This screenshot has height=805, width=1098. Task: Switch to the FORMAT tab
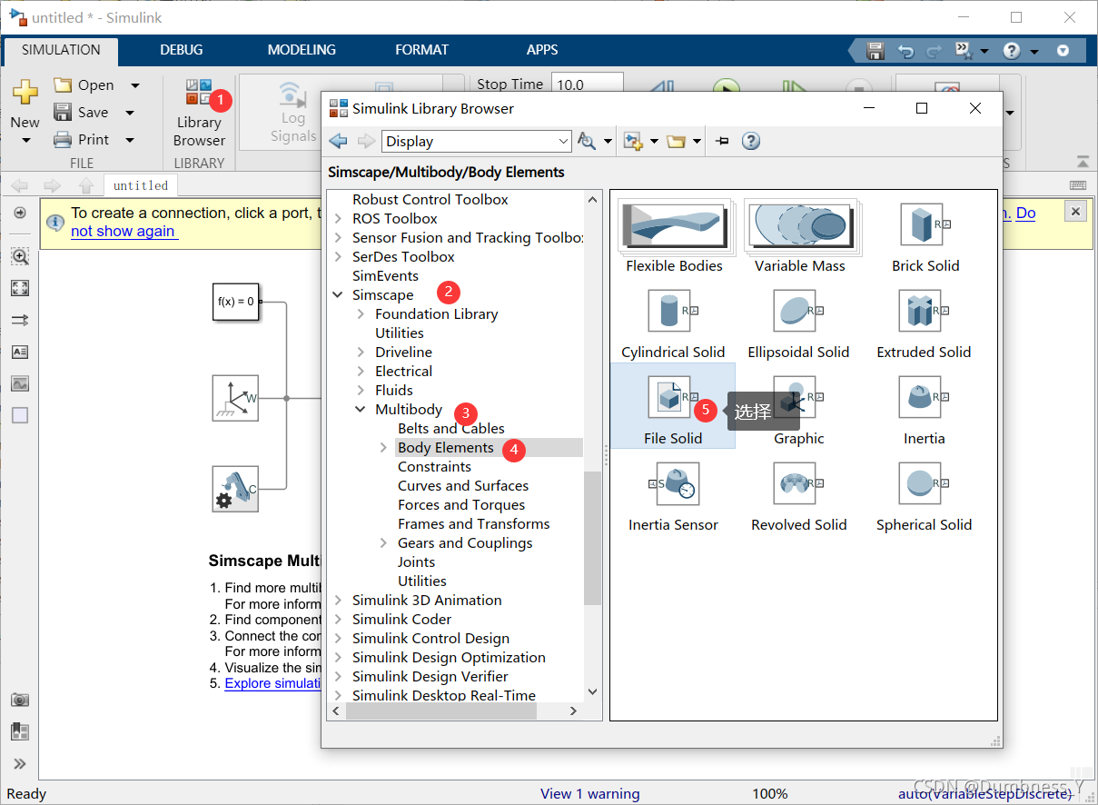(x=421, y=50)
